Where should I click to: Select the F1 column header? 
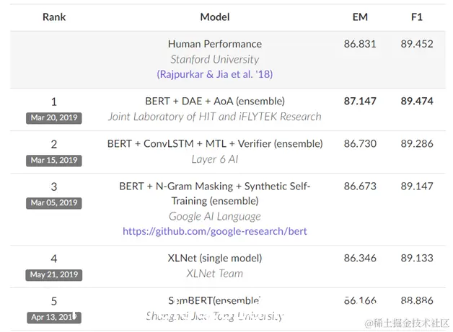pyautogui.click(x=417, y=17)
